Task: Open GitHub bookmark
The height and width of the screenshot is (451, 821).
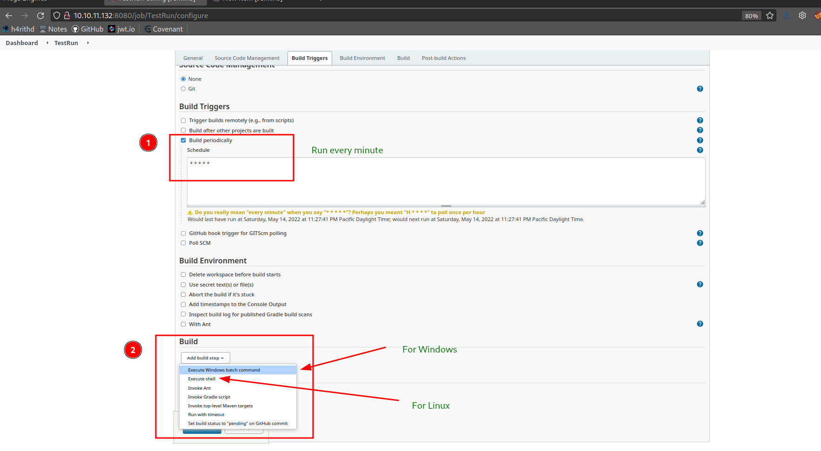Action: tap(87, 29)
